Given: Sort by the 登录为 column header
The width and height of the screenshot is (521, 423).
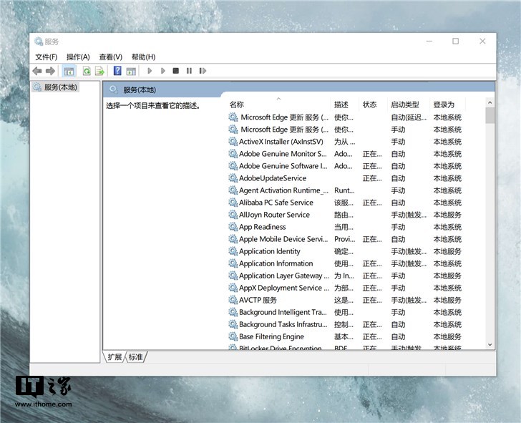Looking at the screenshot, I should point(447,104).
